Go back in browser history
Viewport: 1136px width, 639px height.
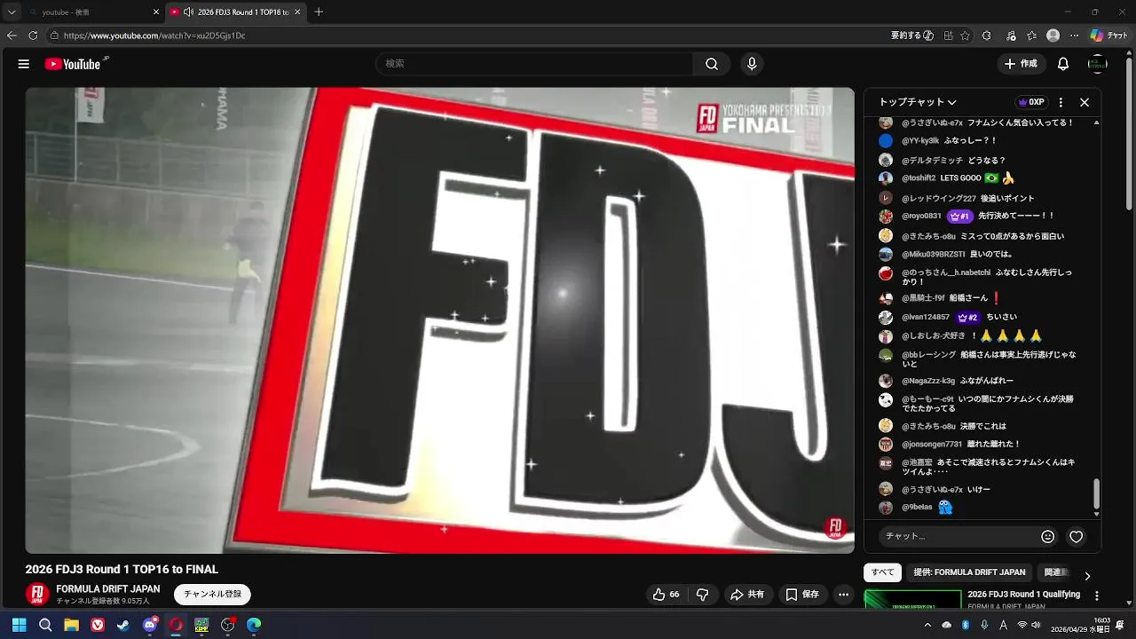pyautogui.click(x=12, y=35)
